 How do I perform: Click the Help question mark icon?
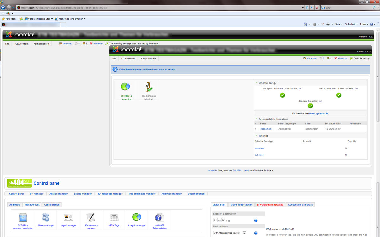(x=372, y=24)
